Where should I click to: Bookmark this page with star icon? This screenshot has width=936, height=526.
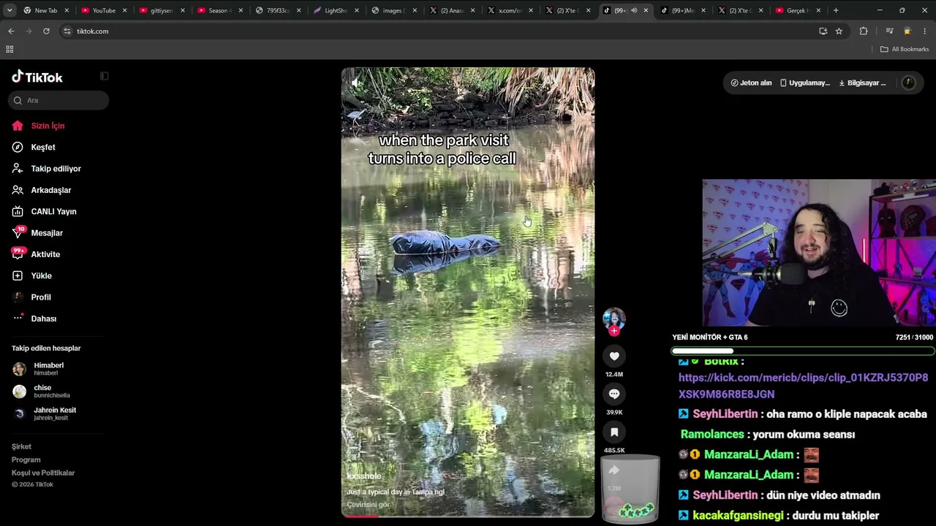839,31
